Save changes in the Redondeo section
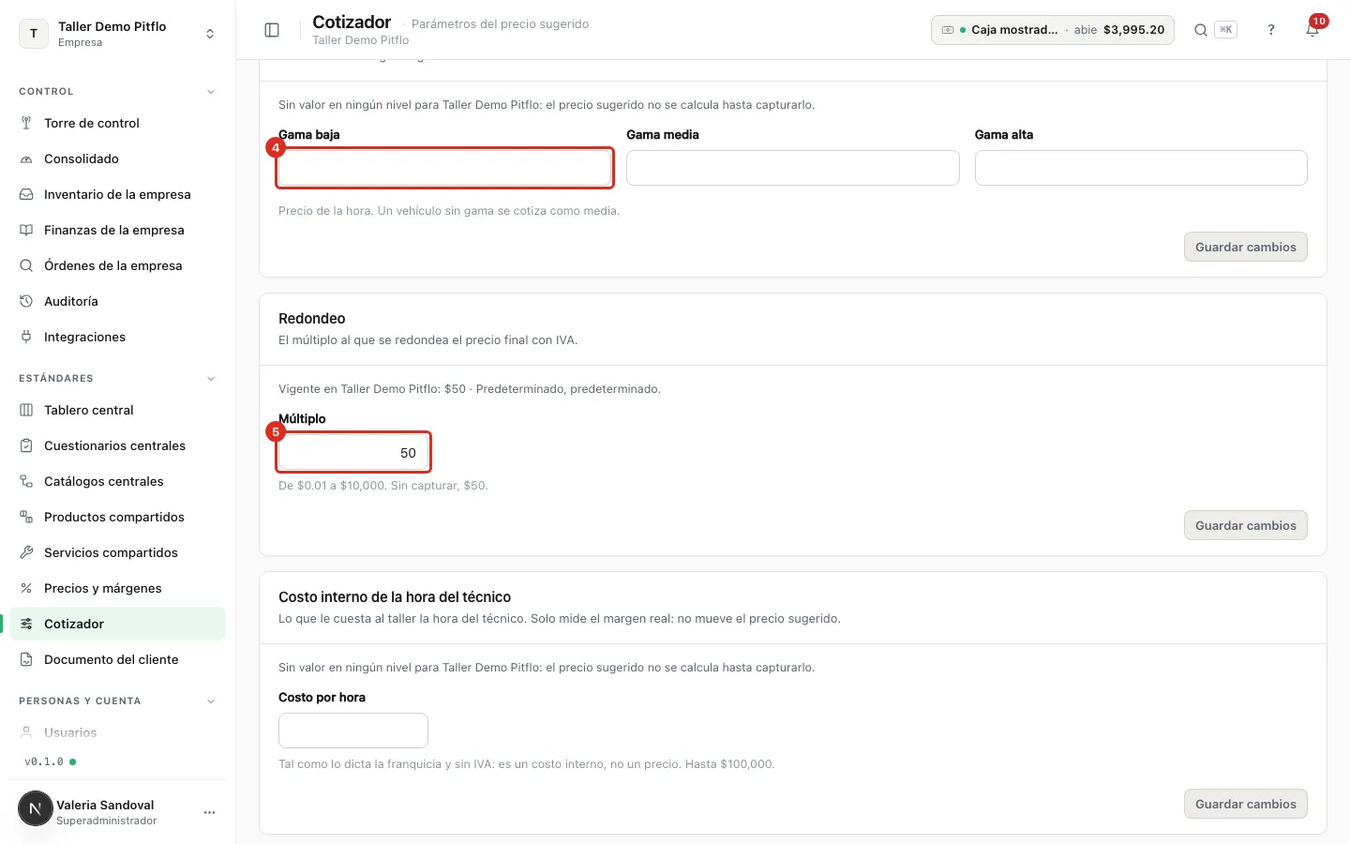 pyautogui.click(x=1245, y=525)
